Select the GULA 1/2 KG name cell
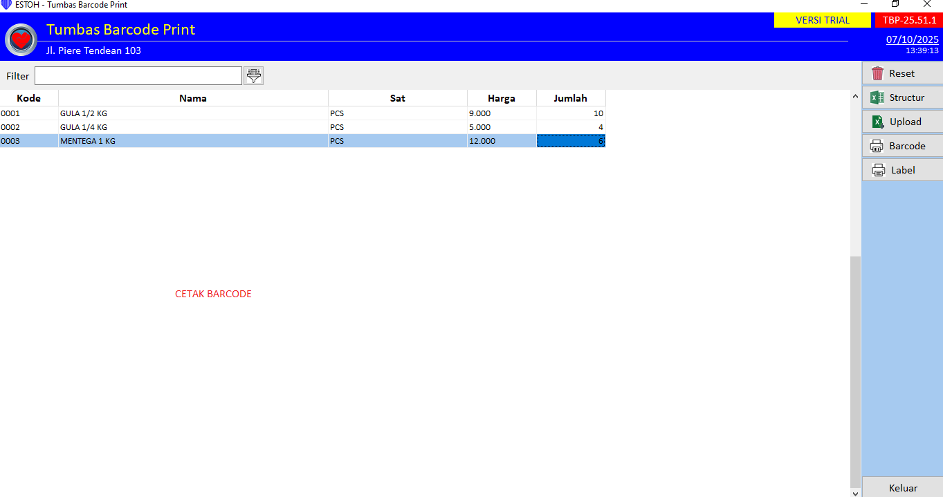The image size is (943, 497). point(193,113)
